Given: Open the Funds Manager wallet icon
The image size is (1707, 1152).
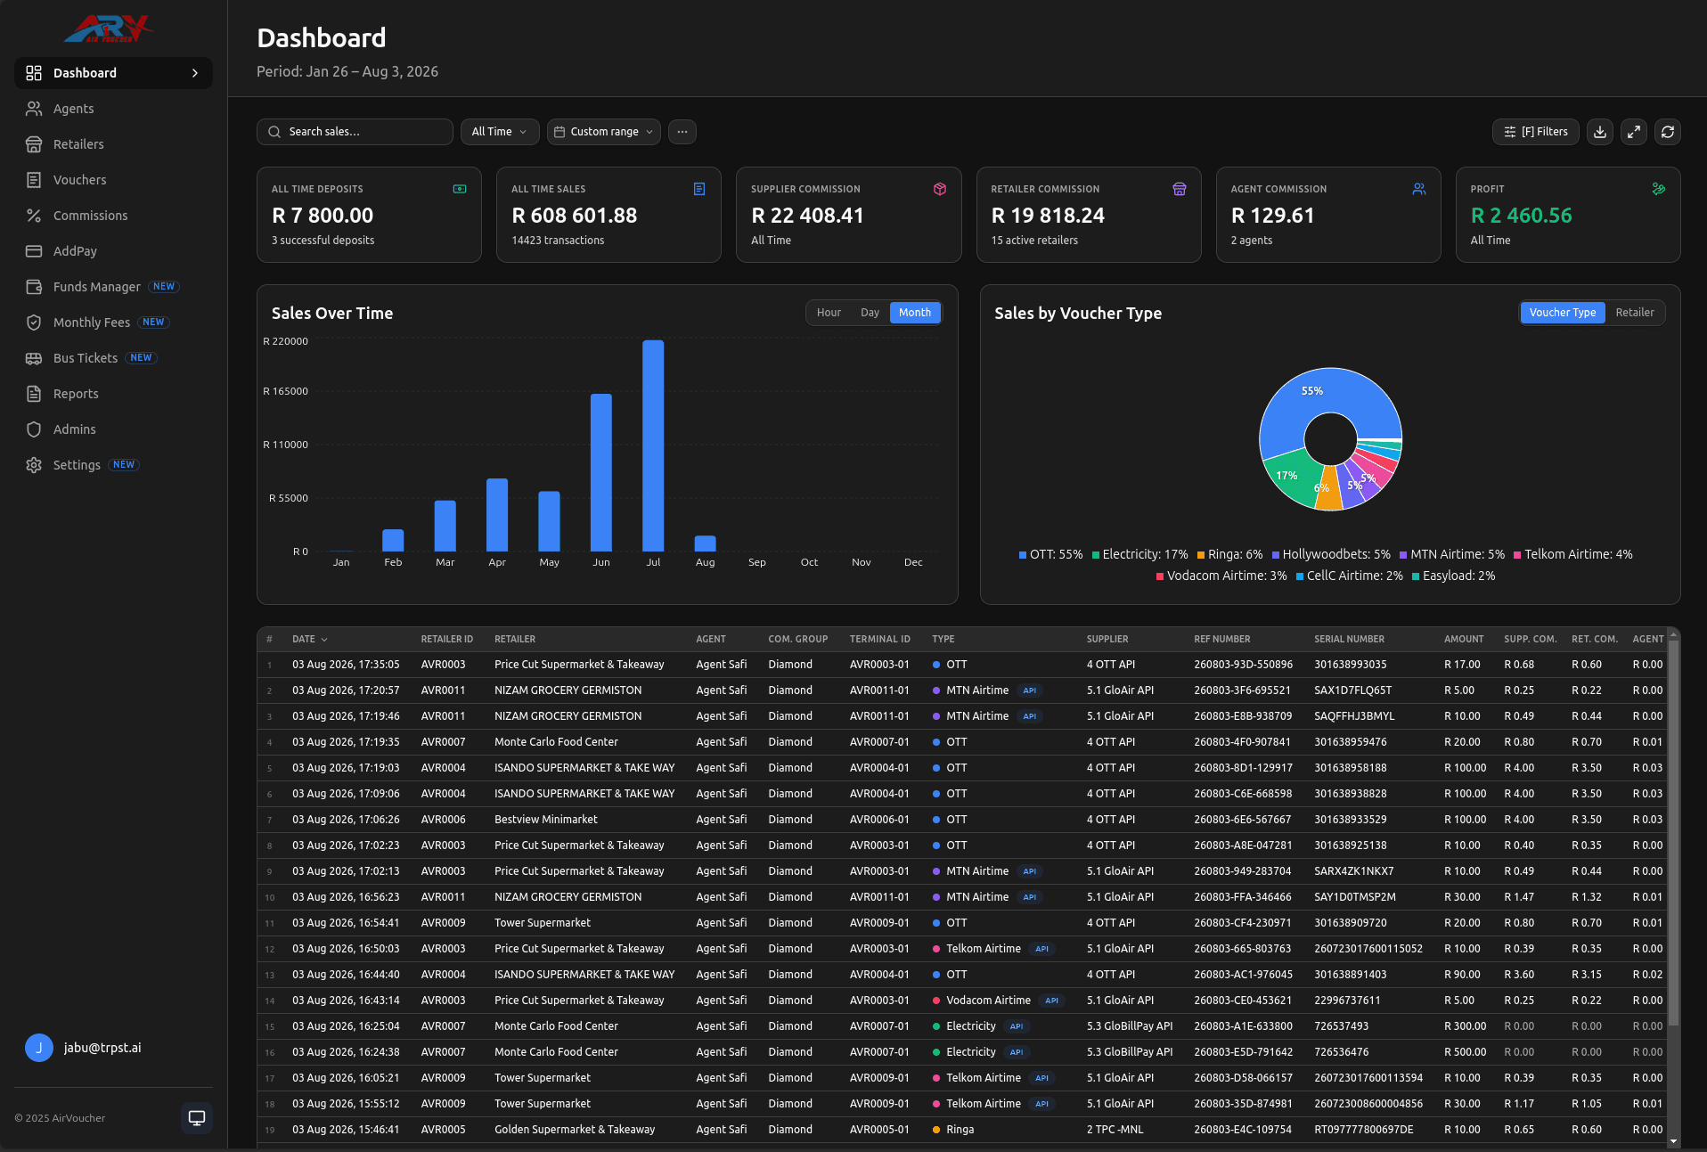Looking at the screenshot, I should [34, 287].
